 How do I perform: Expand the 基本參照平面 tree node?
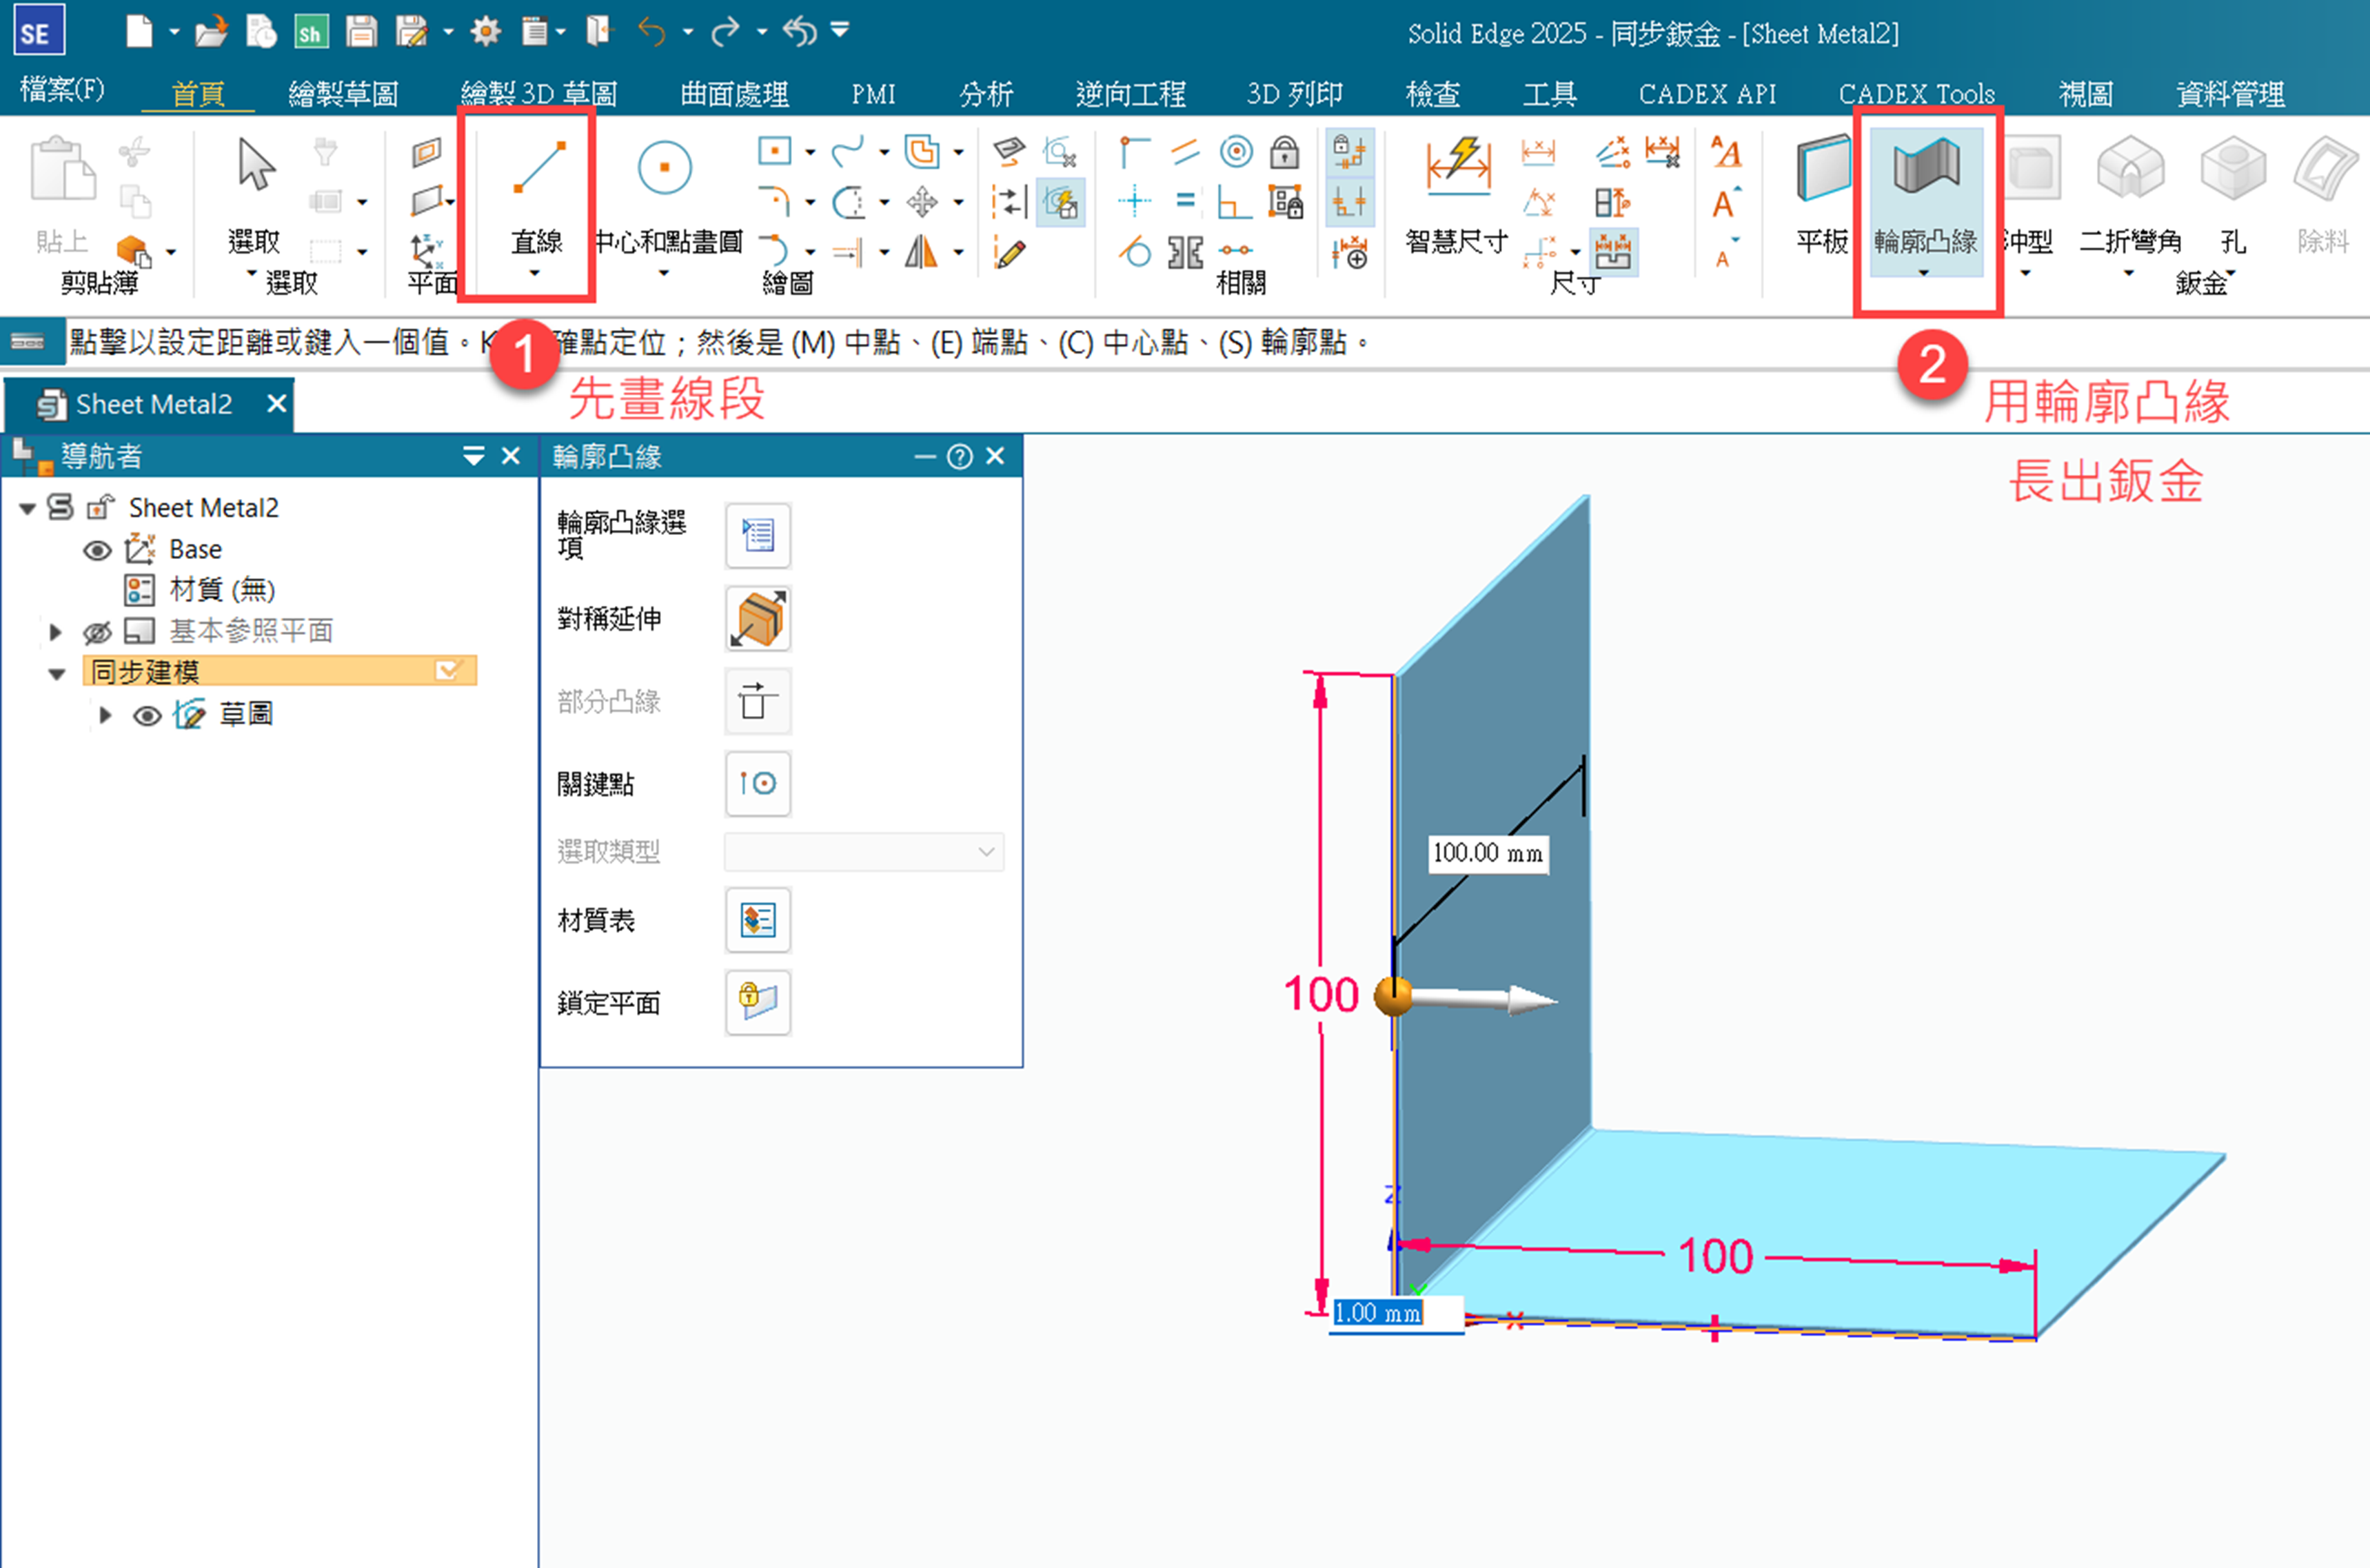(x=55, y=632)
